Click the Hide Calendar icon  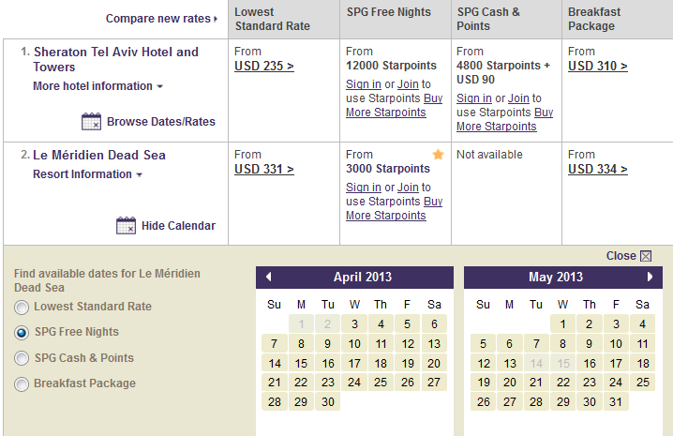(126, 226)
